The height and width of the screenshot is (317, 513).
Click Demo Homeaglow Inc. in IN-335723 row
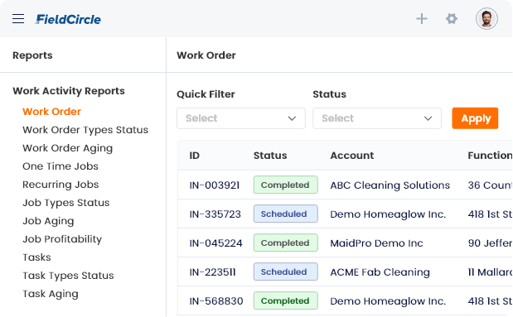click(388, 214)
